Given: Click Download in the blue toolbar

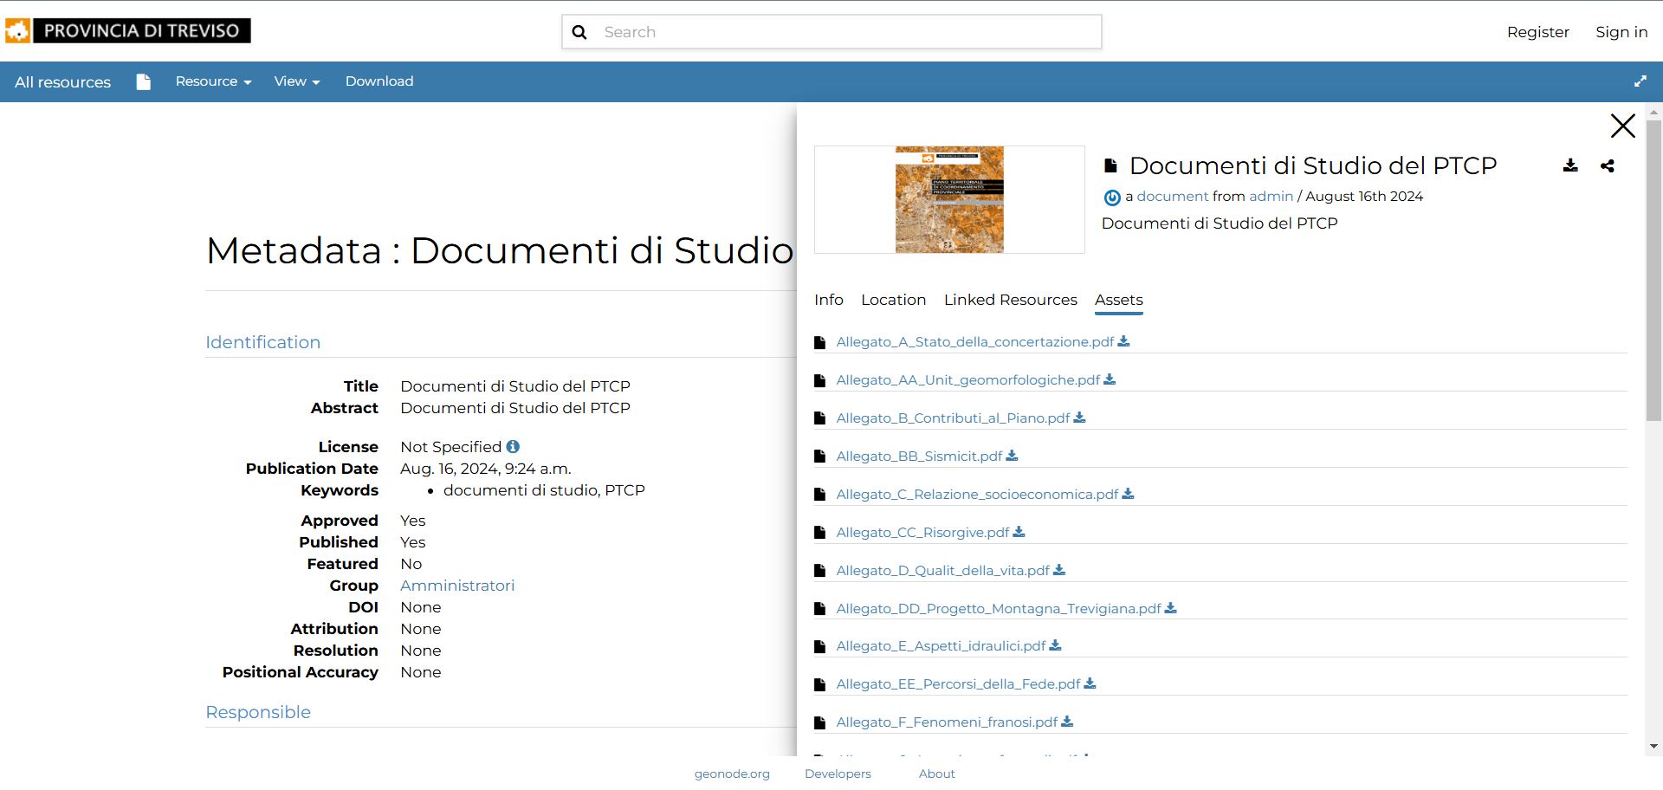Looking at the screenshot, I should pos(379,81).
